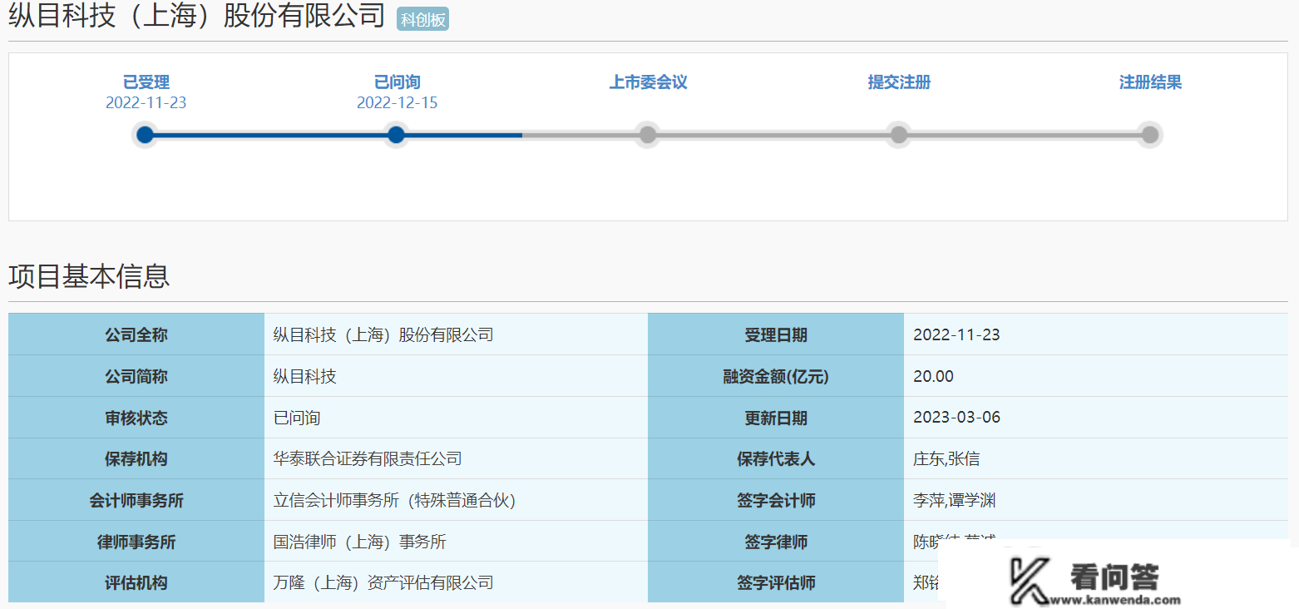Click the 评估机构 header cell
Screen dimensions: 1299x609
136,582
